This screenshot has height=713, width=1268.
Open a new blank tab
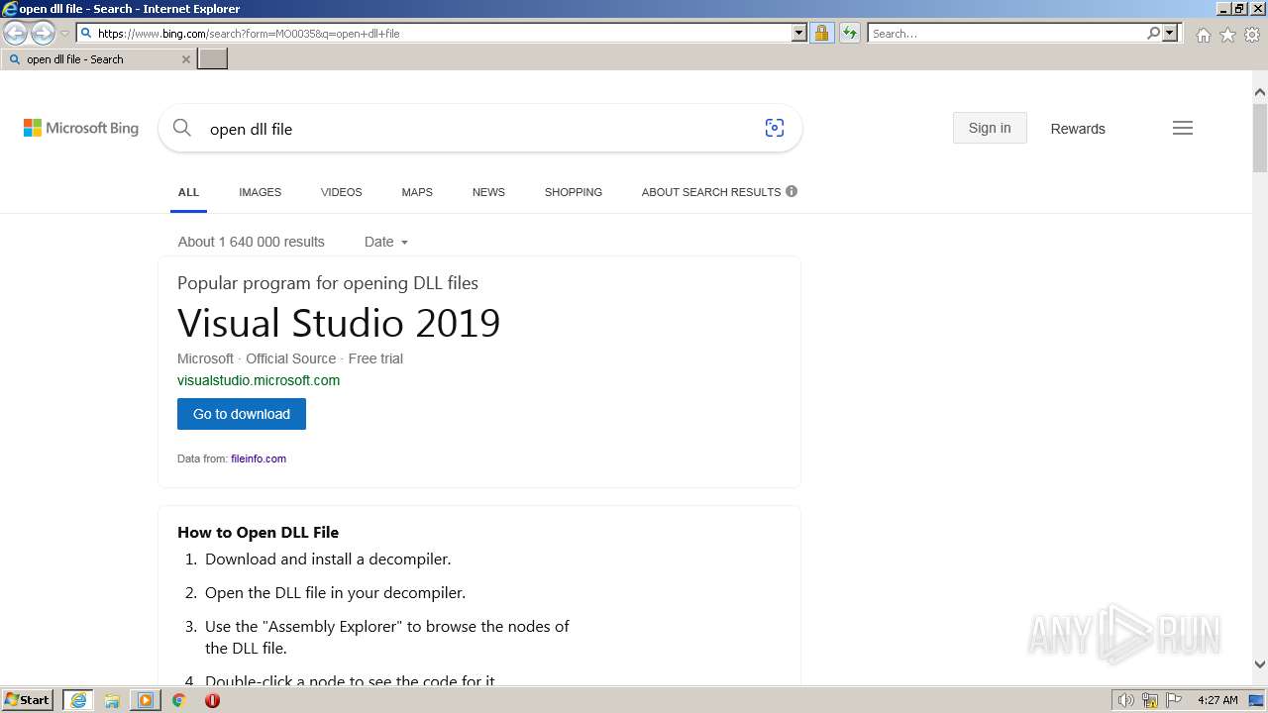pos(213,59)
